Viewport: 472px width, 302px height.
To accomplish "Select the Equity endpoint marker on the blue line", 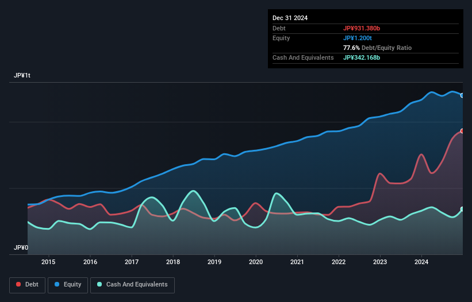I will pyautogui.click(x=462, y=95).
